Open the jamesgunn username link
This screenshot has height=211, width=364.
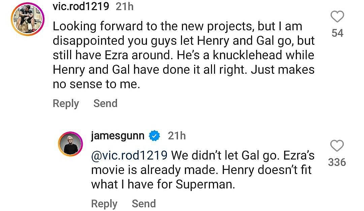(118, 136)
